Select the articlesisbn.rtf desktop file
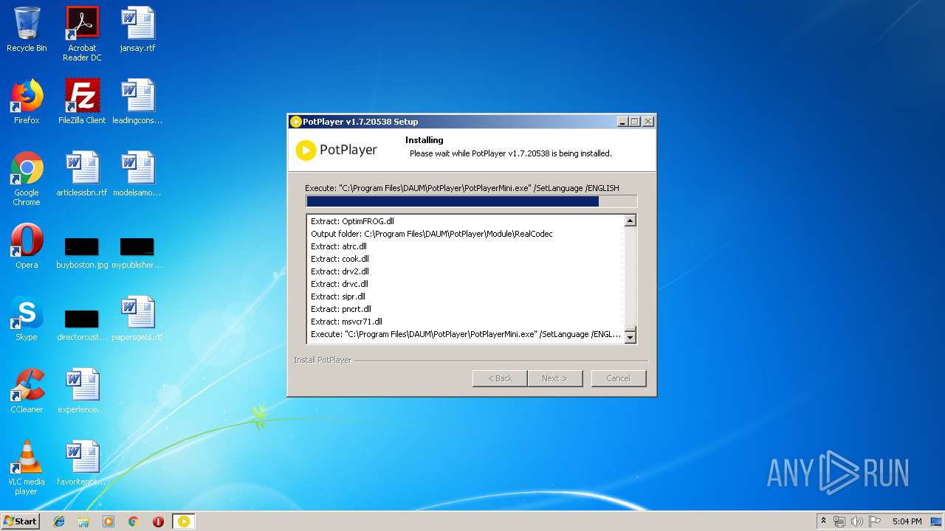Image resolution: width=945 pixels, height=531 pixels. click(x=82, y=174)
